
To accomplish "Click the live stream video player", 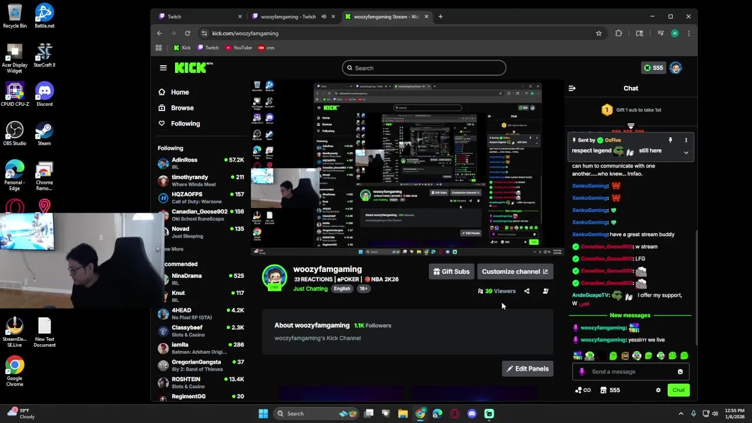I will point(408,168).
